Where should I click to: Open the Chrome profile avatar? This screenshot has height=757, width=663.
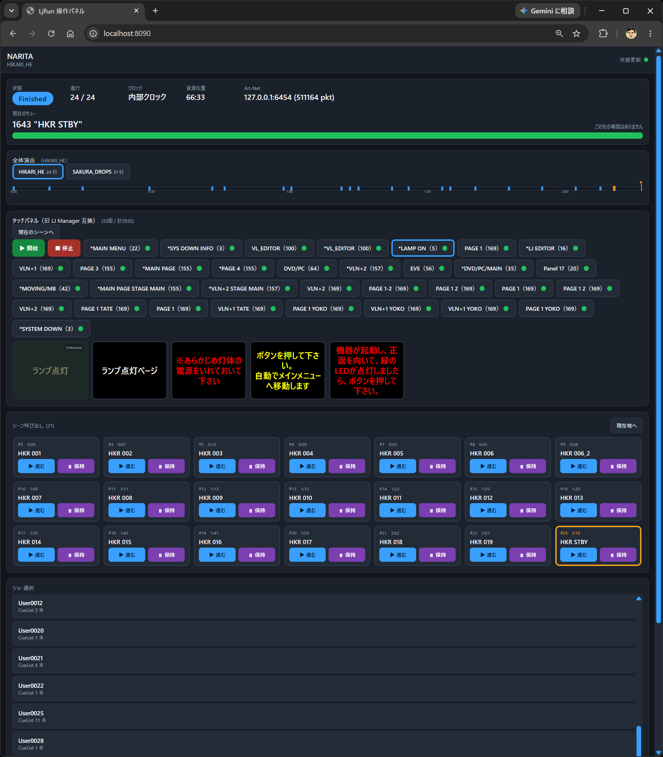631,33
